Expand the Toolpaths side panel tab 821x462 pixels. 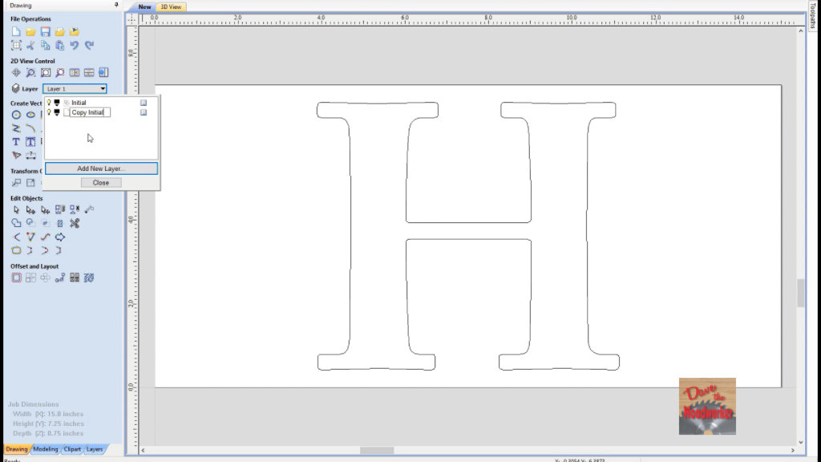pyautogui.click(x=813, y=16)
